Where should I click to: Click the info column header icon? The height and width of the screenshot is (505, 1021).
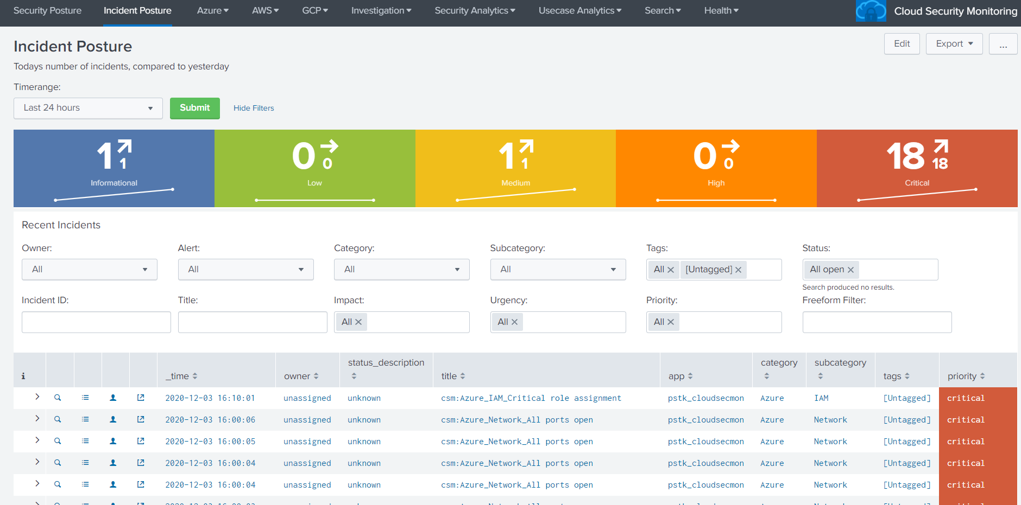pos(23,376)
